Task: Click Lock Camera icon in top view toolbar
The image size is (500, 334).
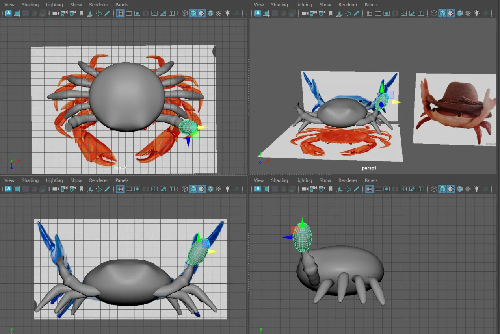Action: (x=64, y=13)
